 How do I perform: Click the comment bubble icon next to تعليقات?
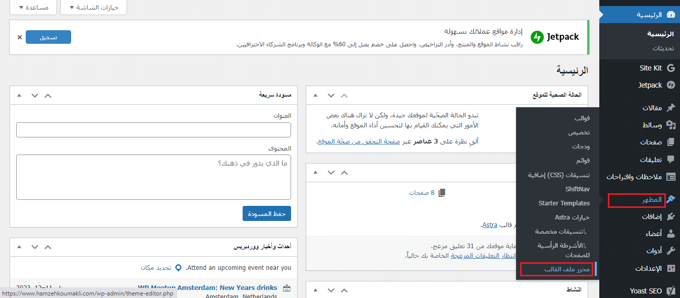pos(670,160)
